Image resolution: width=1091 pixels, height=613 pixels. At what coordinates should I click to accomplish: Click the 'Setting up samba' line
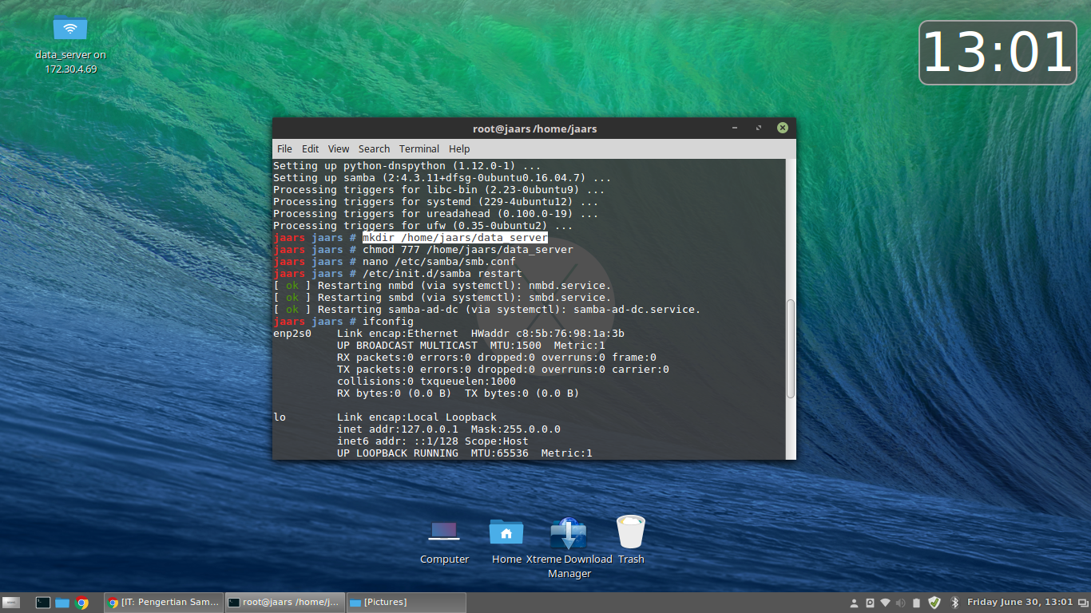pos(442,178)
